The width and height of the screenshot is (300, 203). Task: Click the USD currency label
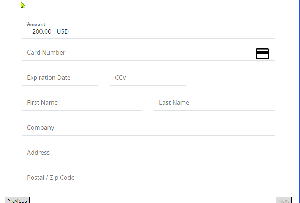pos(63,31)
